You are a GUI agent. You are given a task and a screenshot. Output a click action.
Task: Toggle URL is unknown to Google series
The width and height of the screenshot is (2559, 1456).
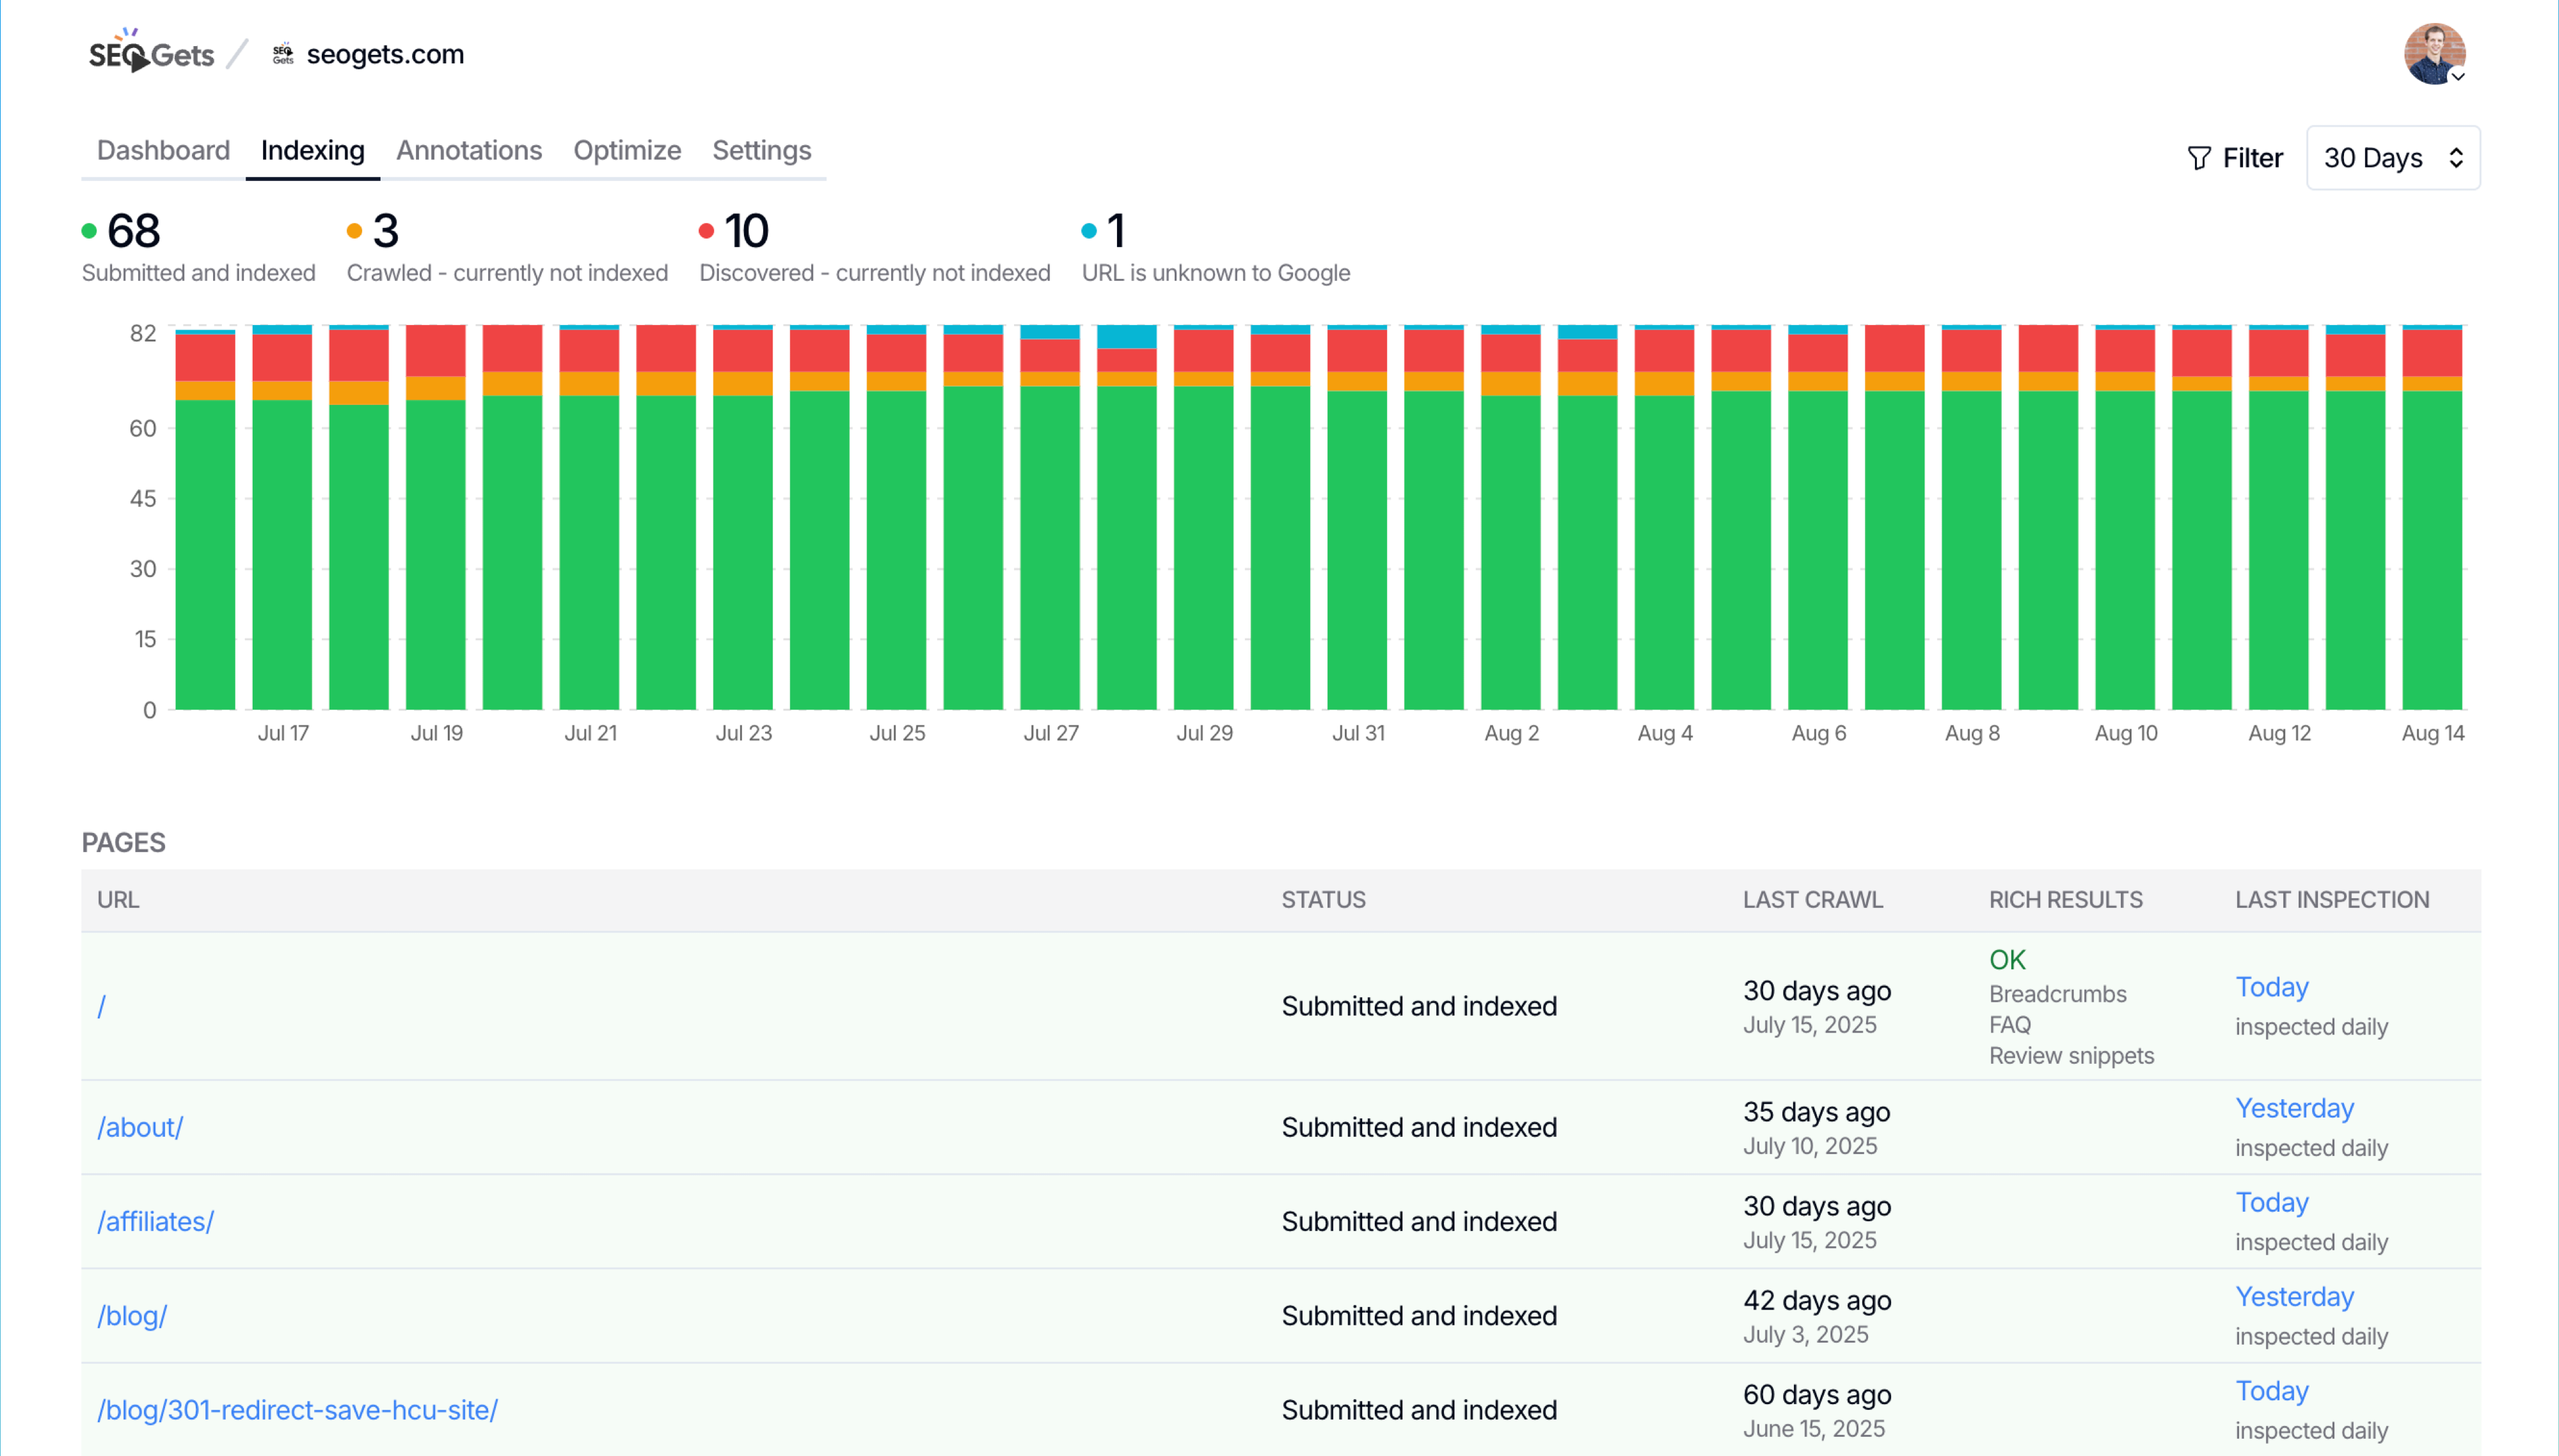pos(1215,272)
